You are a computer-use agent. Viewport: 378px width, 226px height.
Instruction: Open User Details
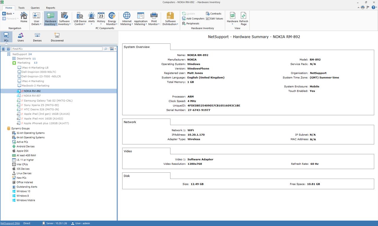(37, 19)
